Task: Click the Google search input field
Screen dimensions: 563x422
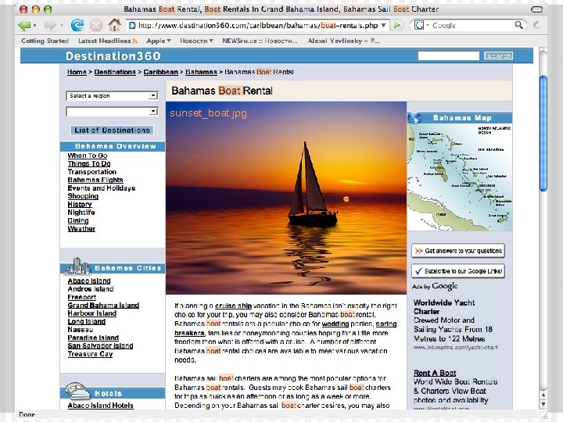Action: [x=472, y=25]
